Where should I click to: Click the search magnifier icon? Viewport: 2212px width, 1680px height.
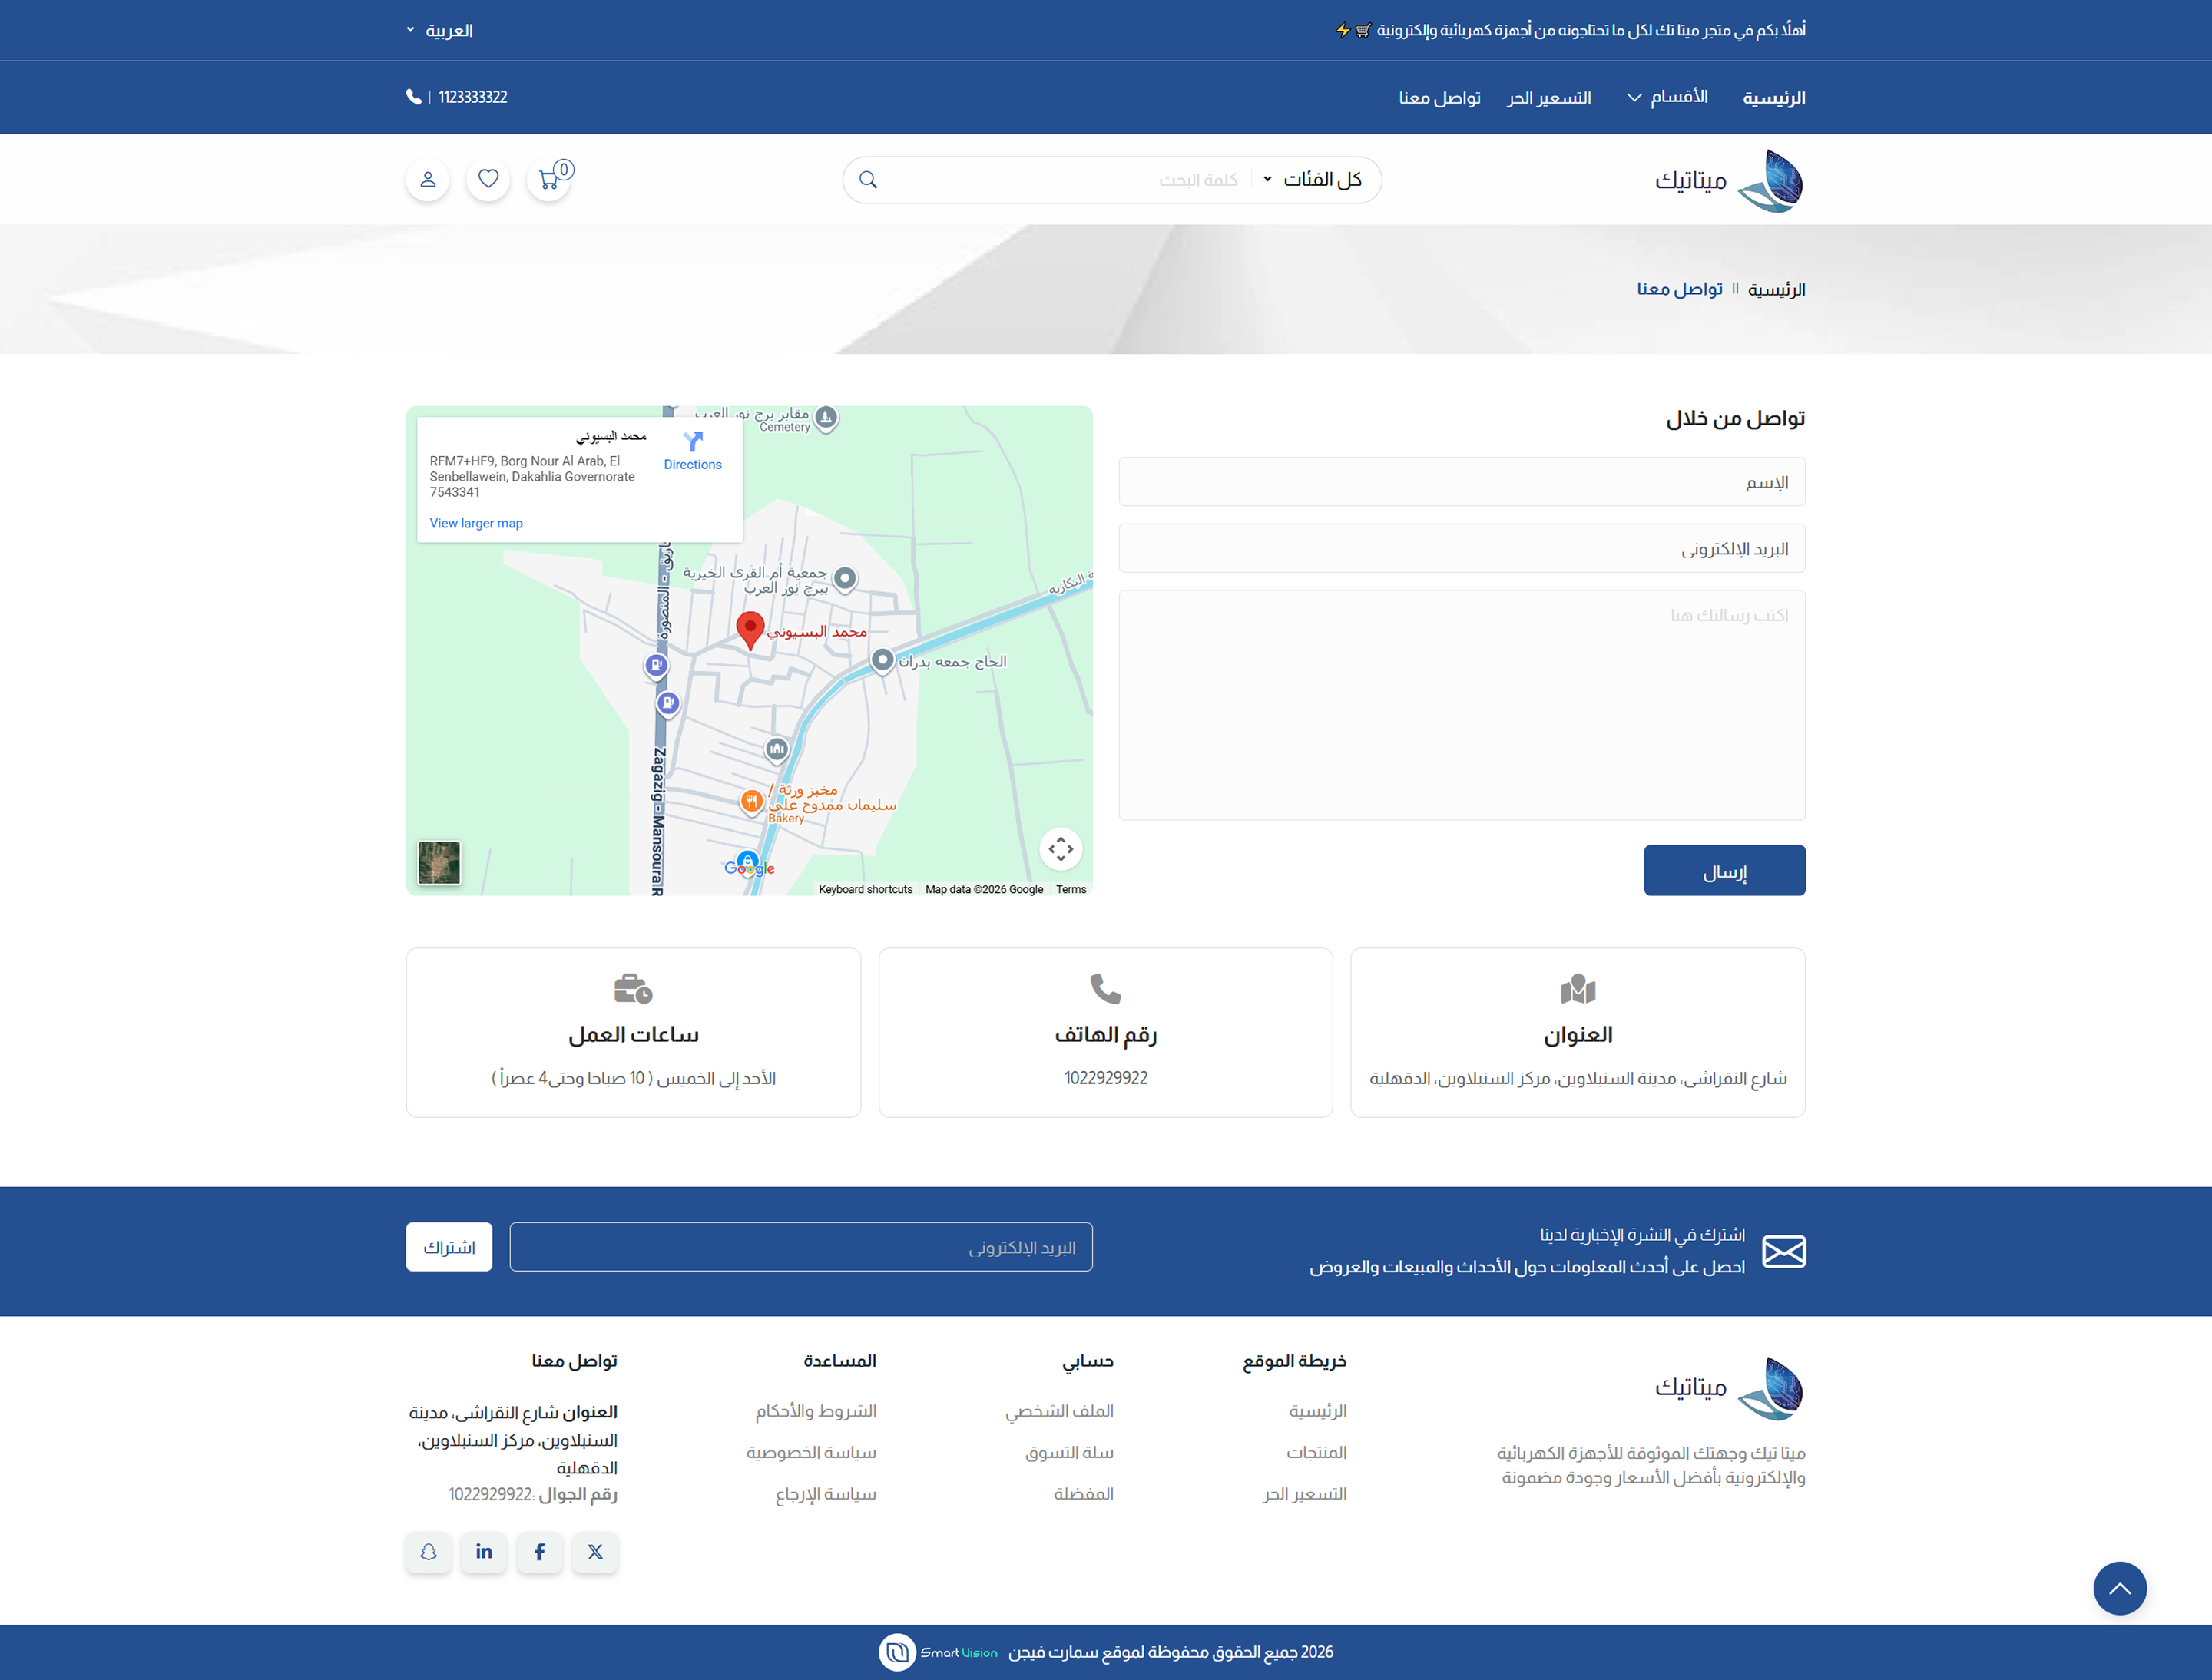[x=869, y=180]
